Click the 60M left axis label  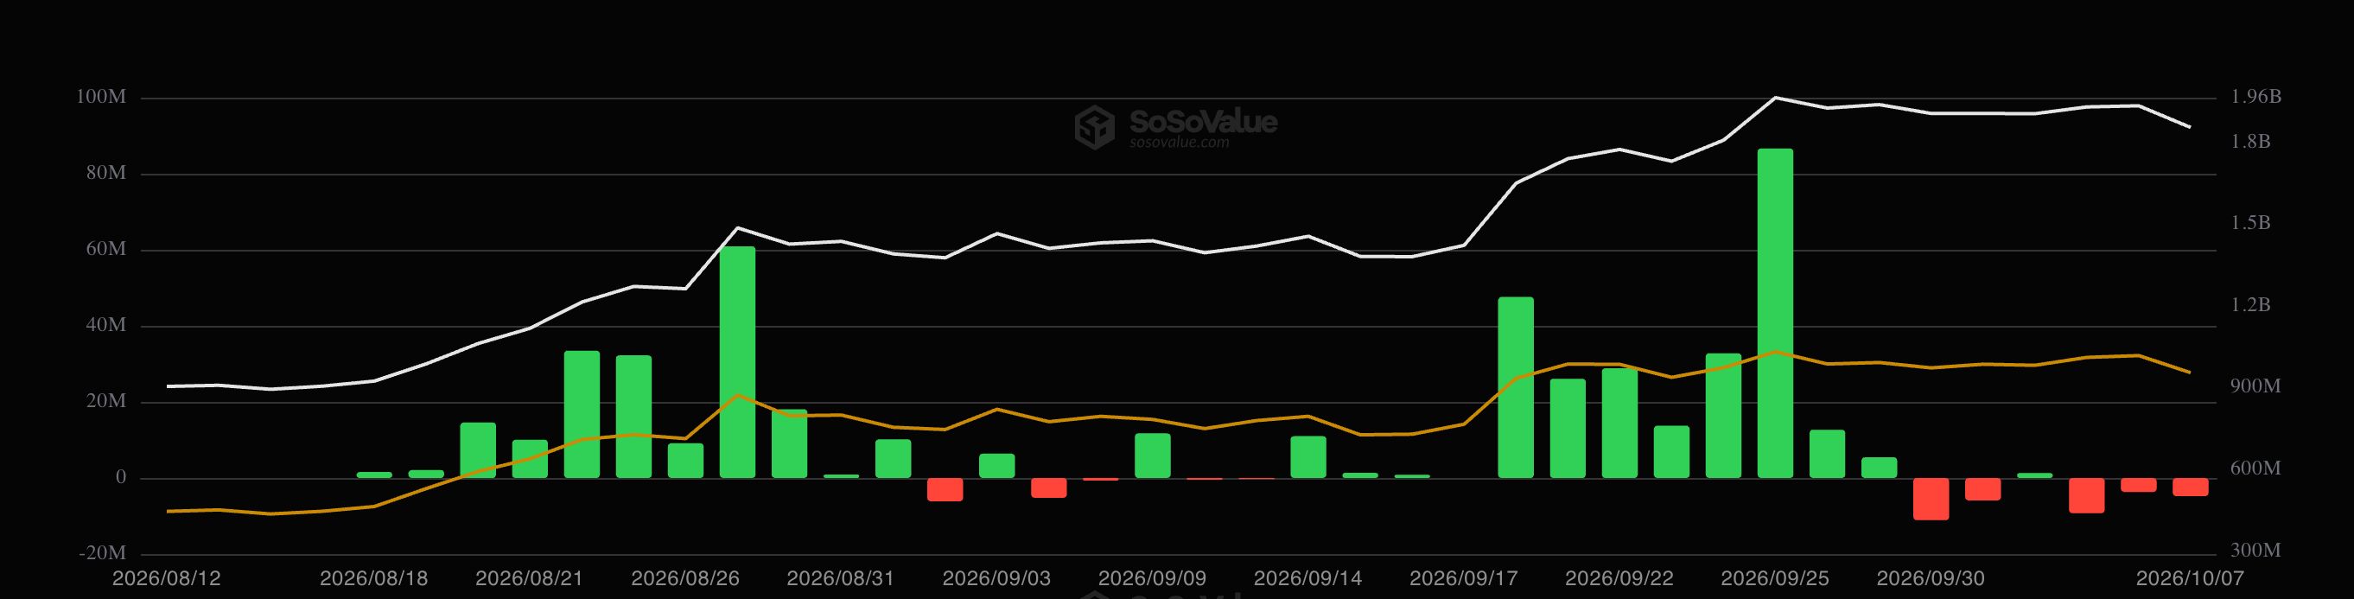106,249
